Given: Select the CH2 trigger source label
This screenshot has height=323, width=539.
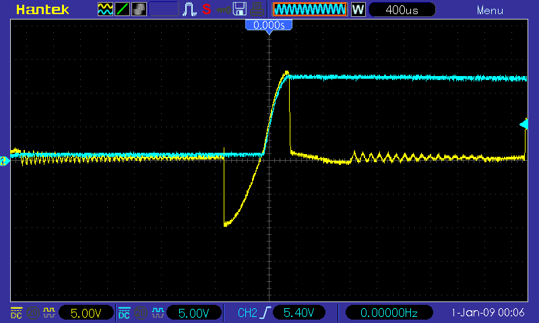Looking at the screenshot, I should click(247, 313).
